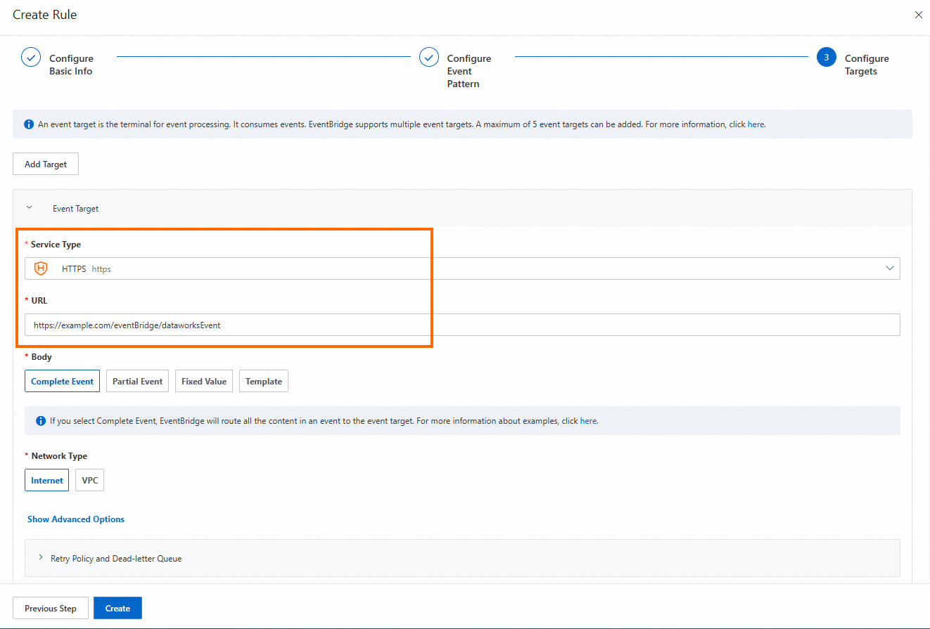Select the Fixed Value body option
The image size is (930, 629).
204,382
